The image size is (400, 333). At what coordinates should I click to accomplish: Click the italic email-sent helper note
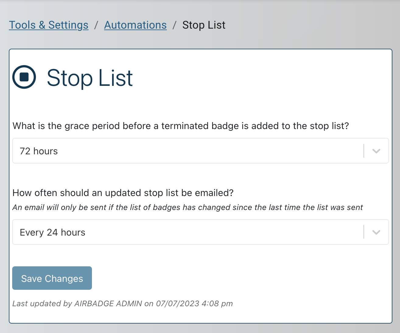pos(188,207)
